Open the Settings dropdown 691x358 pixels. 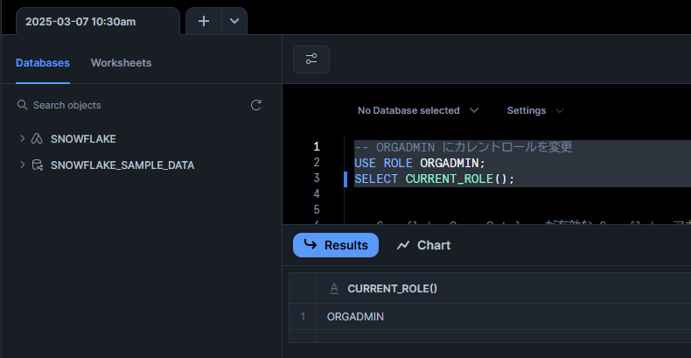pyautogui.click(x=535, y=110)
